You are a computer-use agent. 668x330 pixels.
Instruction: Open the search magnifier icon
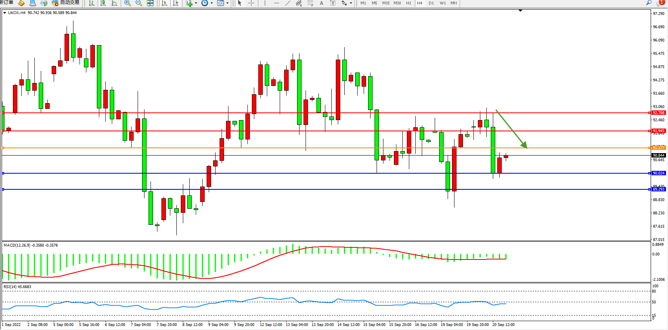[649, 3]
